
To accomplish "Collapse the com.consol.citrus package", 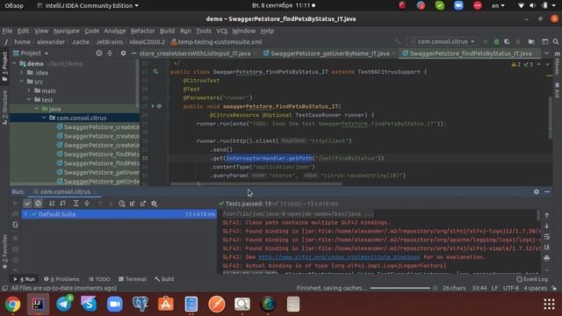I will pos(44,118).
